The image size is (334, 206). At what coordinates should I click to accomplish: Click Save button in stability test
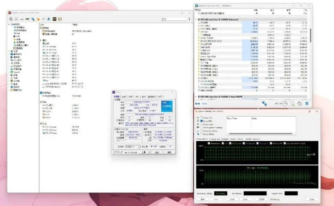tap(245, 199)
